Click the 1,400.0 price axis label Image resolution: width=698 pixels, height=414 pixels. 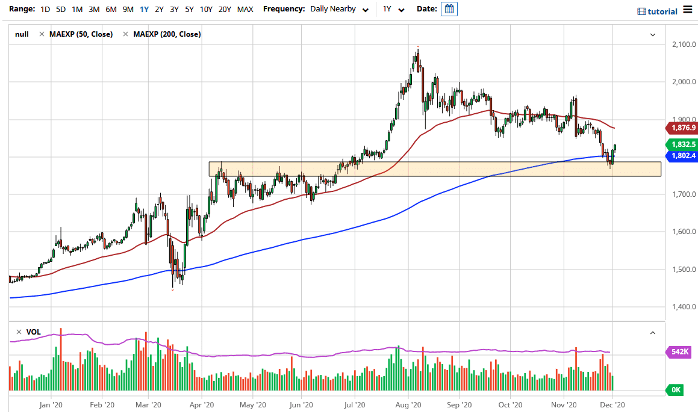click(x=684, y=306)
